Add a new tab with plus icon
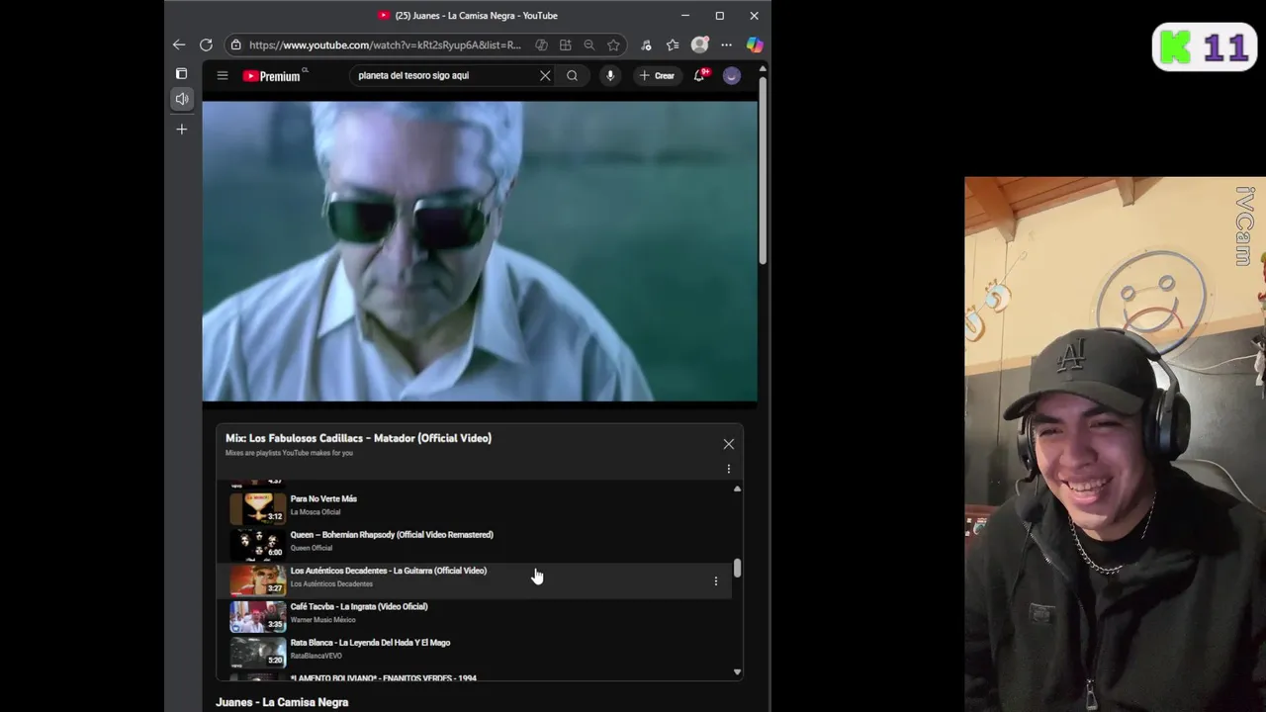The image size is (1266, 712). [182, 129]
